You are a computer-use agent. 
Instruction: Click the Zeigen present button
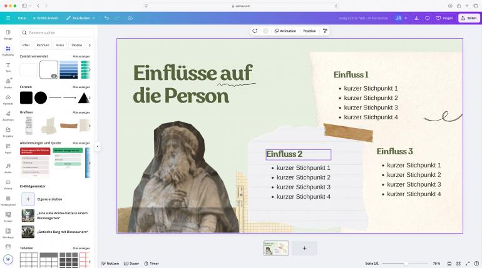[444, 18]
